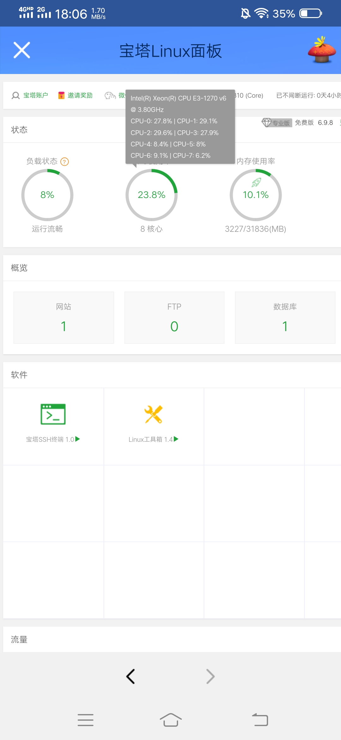Click the 软件 section header

(19, 375)
